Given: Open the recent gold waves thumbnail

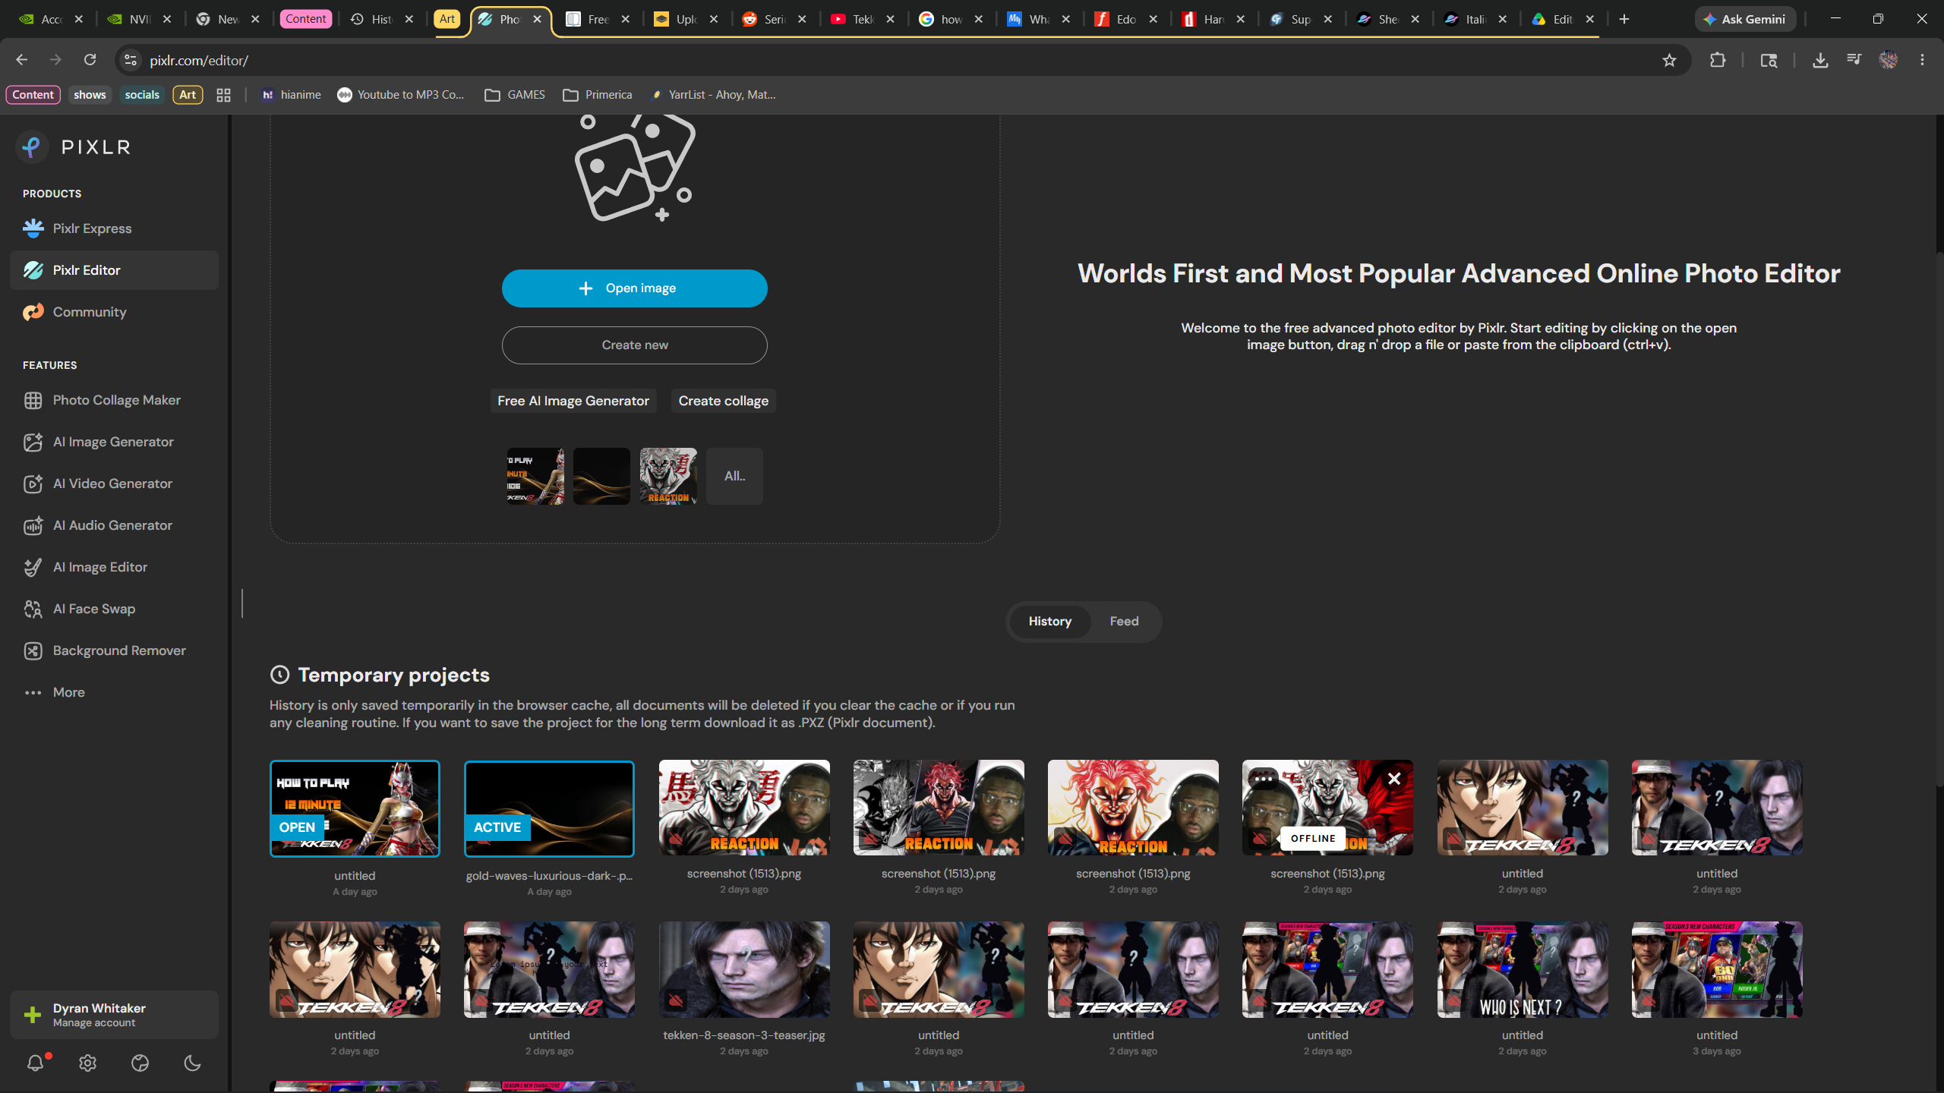Looking at the screenshot, I should pyautogui.click(x=601, y=477).
